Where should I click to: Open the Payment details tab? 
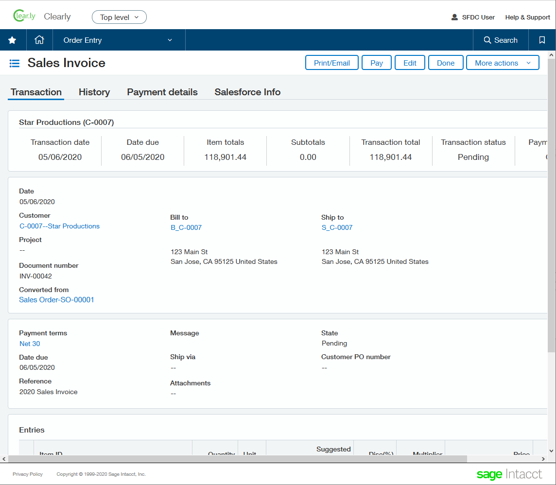coord(162,92)
